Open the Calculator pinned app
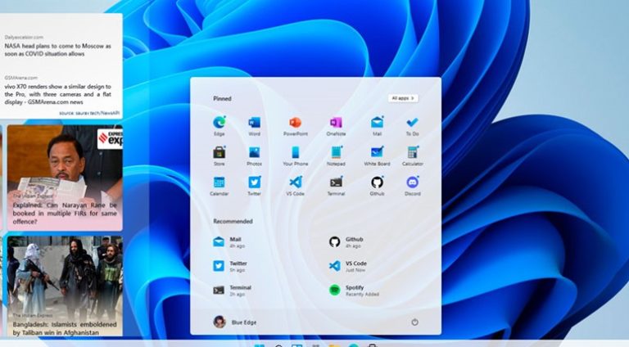 [413, 155]
